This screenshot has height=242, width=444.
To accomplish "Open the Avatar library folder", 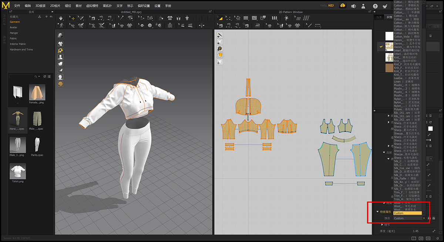I will click(x=14, y=27).
